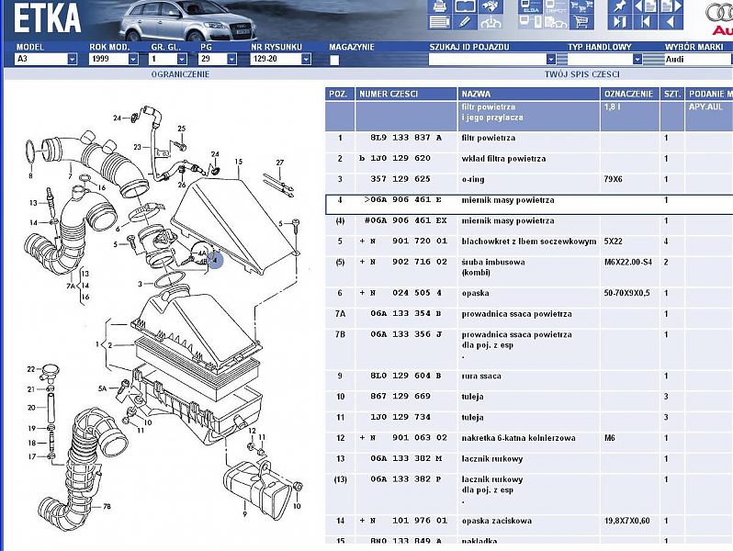Click callout number 22 on the diagram
733x551 pixels.
(30, 369)
